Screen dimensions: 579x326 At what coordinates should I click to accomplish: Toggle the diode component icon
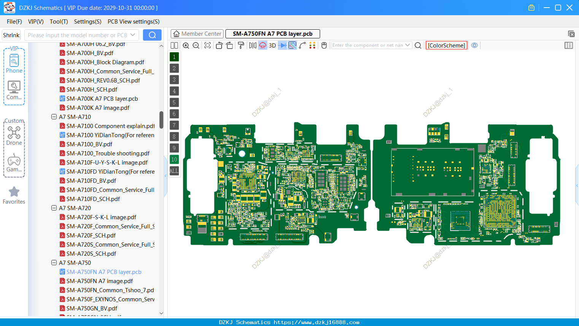[x=282, y=45]
